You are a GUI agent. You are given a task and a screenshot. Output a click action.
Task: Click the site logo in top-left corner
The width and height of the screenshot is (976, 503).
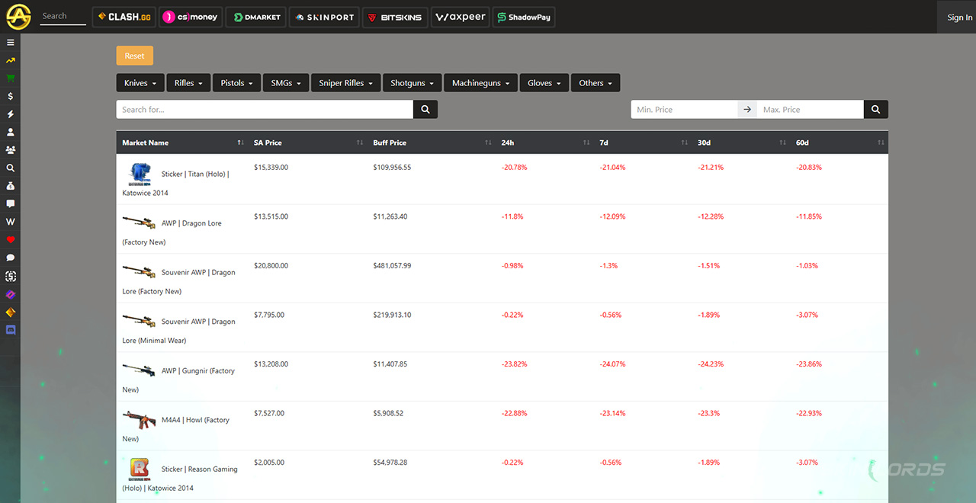tap(18, 16)
